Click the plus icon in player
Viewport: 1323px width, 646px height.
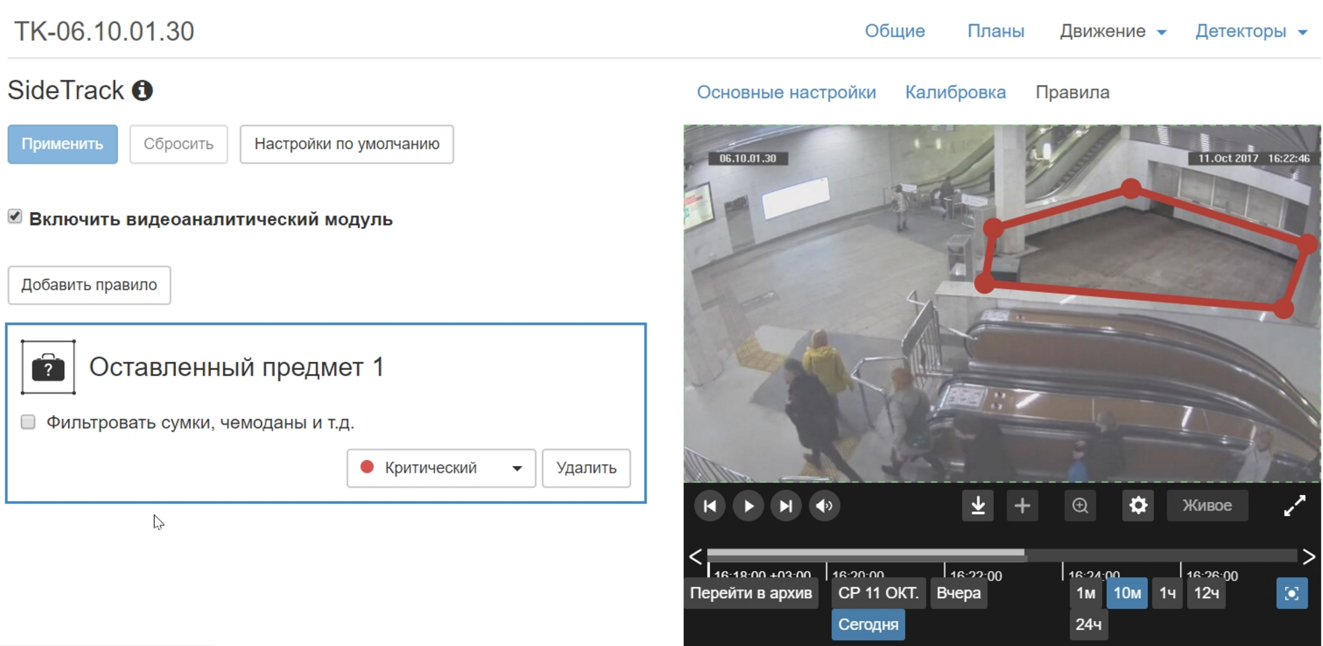coord(1022,506)
